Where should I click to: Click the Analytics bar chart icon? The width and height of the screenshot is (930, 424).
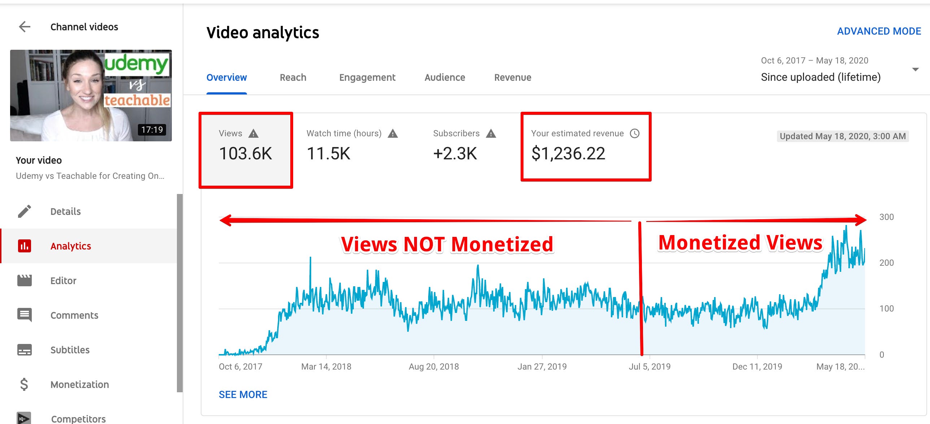pyautogui.click(x=25, y=246)
